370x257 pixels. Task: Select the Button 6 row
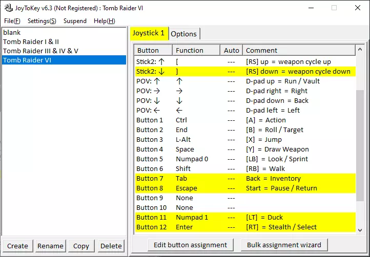[245, 169]
